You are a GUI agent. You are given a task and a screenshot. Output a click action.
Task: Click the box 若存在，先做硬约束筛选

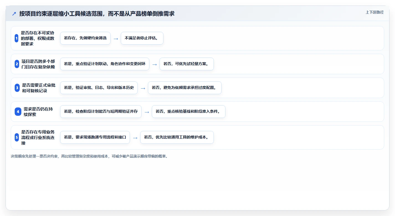pos(85,38)
